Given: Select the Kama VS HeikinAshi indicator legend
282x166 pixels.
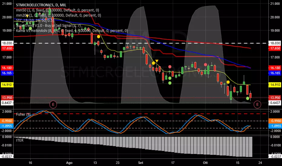Looking at the screenshot, I should tap(72, 31).
